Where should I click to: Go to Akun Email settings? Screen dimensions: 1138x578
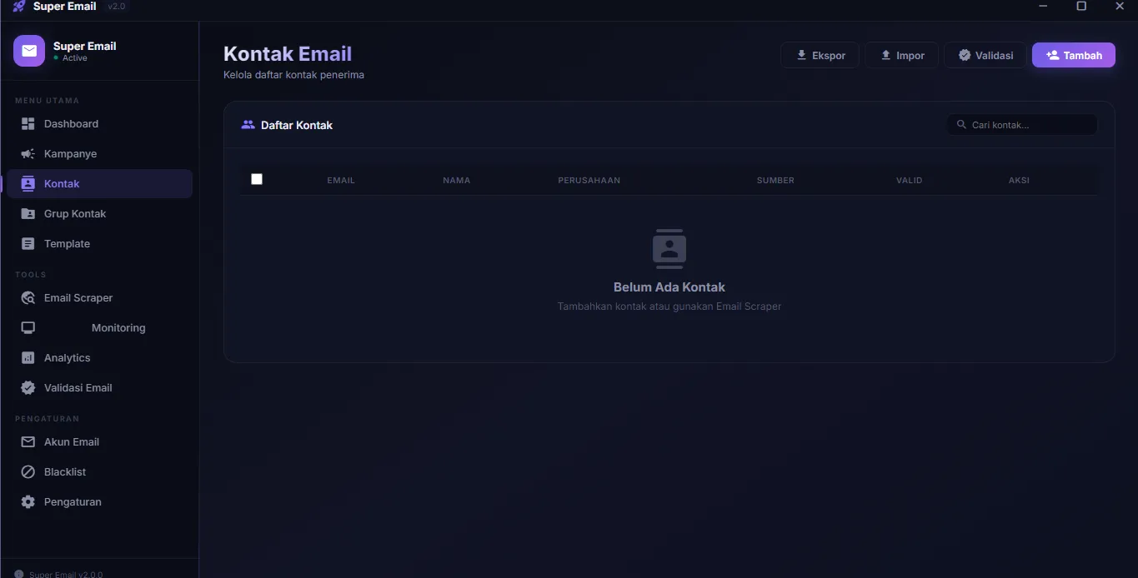click(x=99, y=442)
